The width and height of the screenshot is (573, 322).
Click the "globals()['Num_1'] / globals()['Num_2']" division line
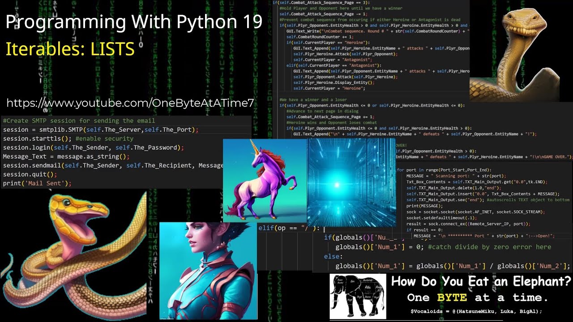453,266
